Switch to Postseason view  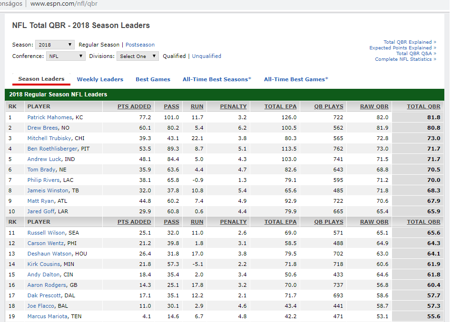click(140, 45)
